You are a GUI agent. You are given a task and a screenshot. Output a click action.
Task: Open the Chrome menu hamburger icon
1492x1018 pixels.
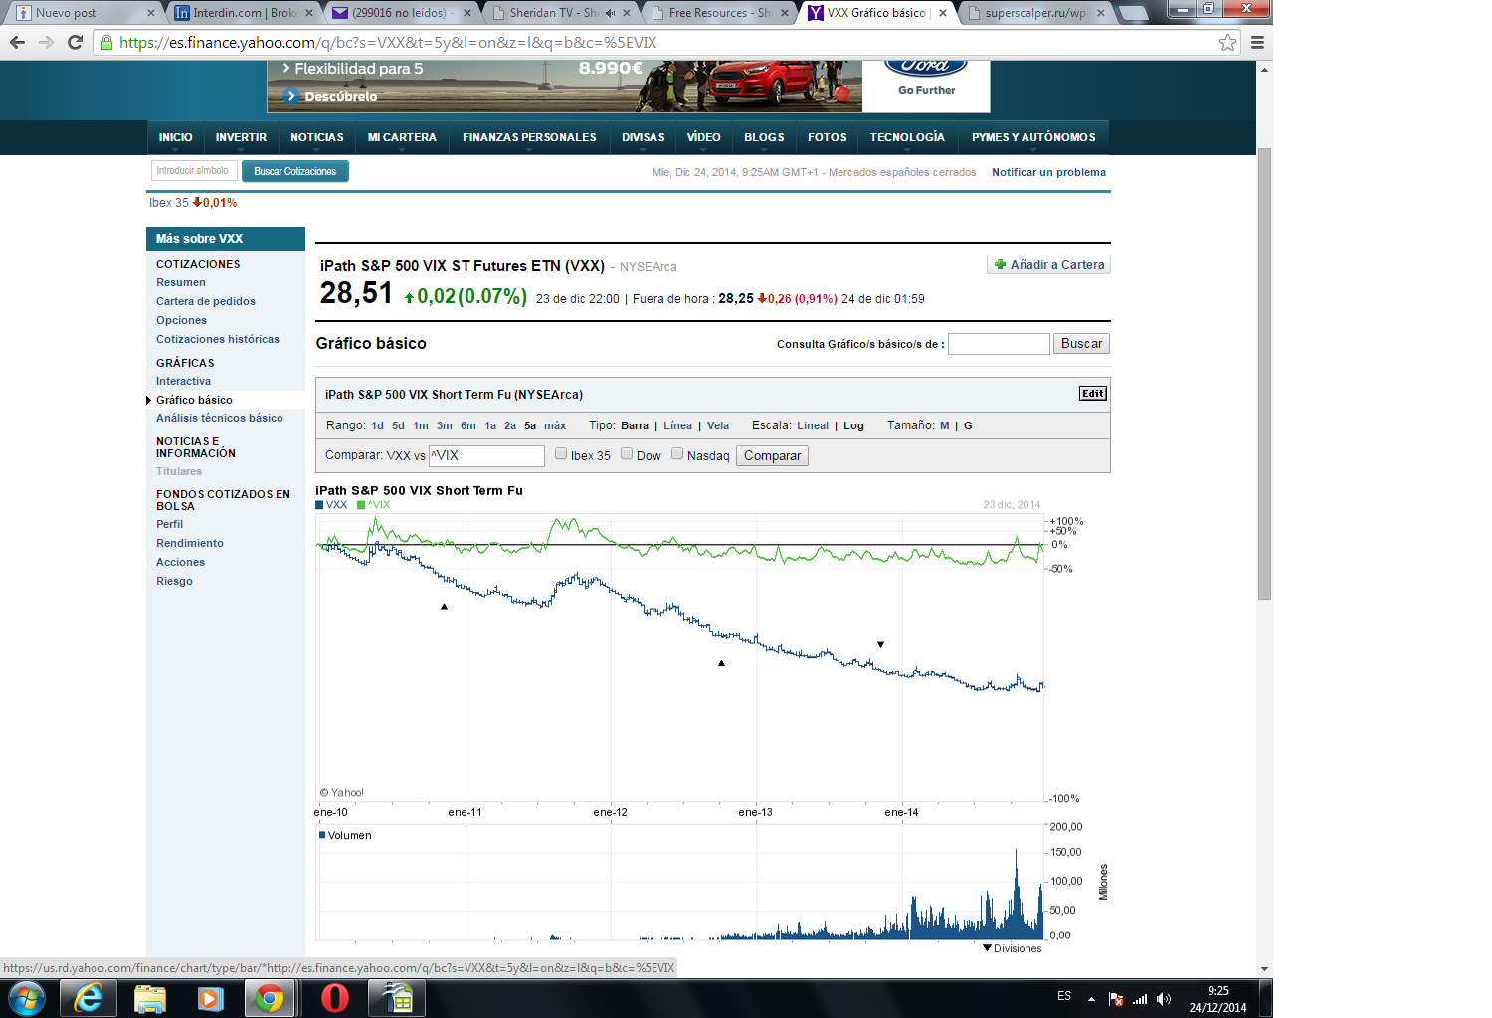[x=1257, y=42]
